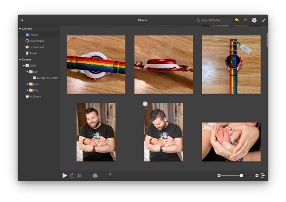Collapse the 2019 events folder

[x=24, y=66]
